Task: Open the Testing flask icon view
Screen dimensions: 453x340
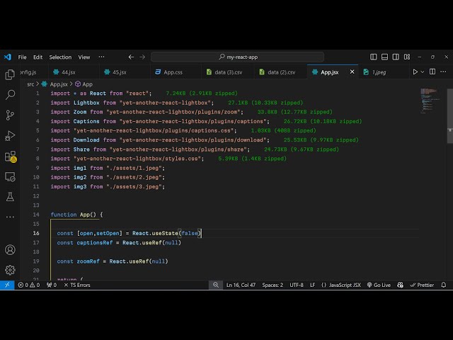Action: point(10,196)
